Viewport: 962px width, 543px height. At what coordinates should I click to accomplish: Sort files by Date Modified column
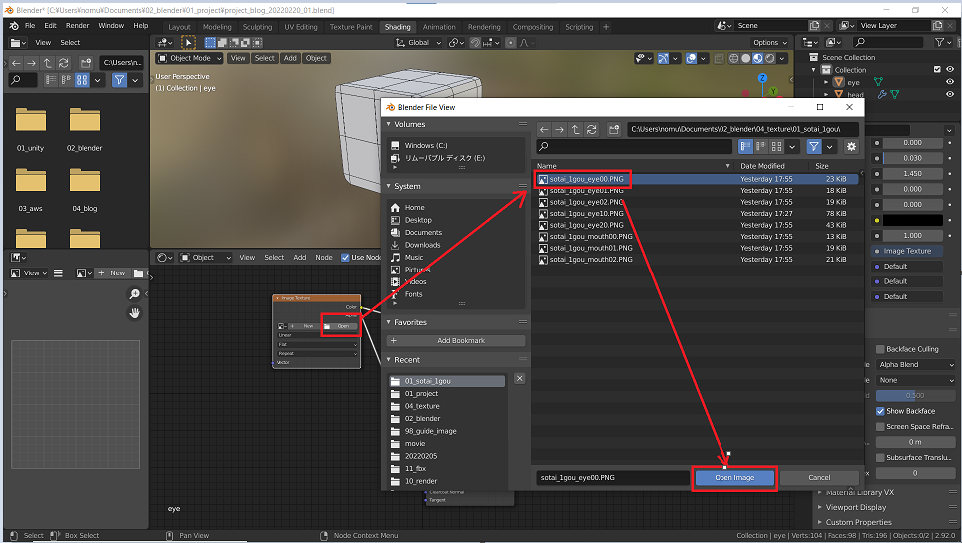(762, 166)
